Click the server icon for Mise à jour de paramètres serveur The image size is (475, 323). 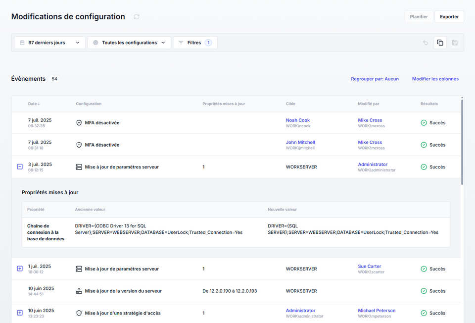point(79,167)
